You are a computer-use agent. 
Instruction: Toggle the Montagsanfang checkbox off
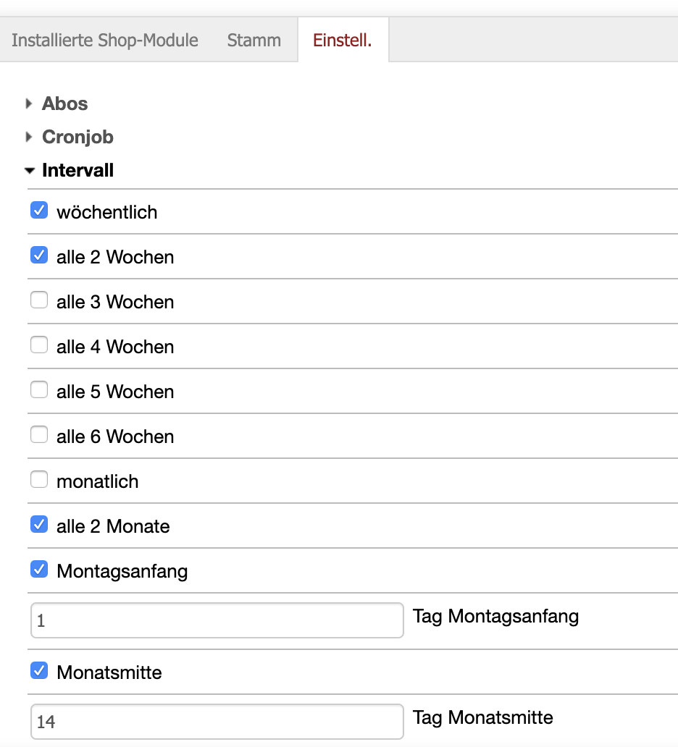pos(39,570)
